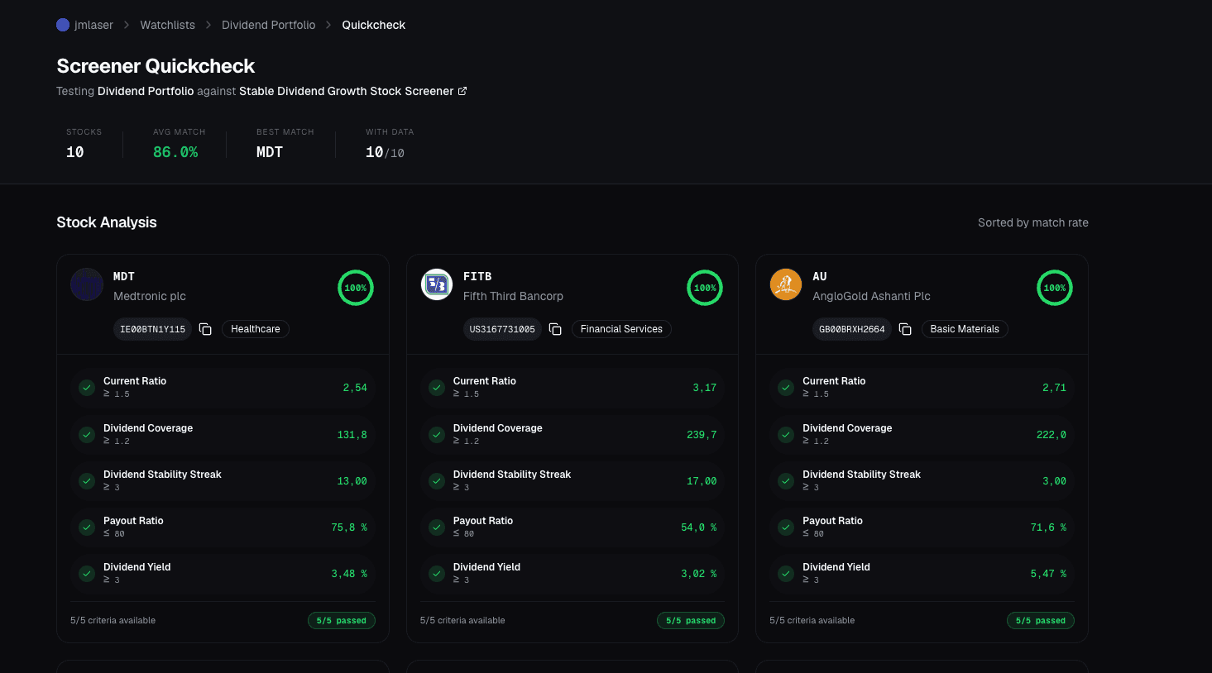This screenshot has height=673, width=1212.
Task: Copy MDT ISIN IE00BTN1Y115 icon
Action: (206, 329)
